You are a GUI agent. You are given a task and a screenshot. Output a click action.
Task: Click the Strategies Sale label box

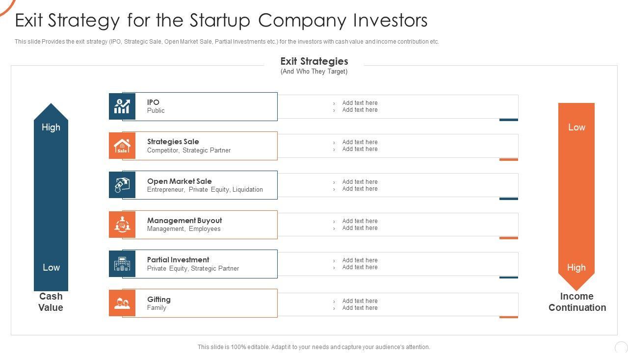[206, 146]
